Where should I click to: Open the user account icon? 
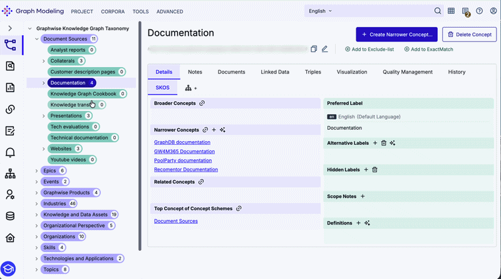click(x=493, y=11)
